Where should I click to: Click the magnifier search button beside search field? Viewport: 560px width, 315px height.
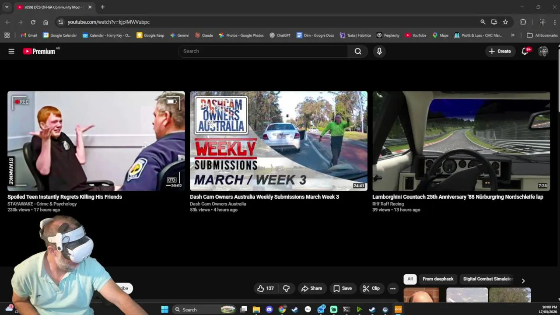pos(358,51)
